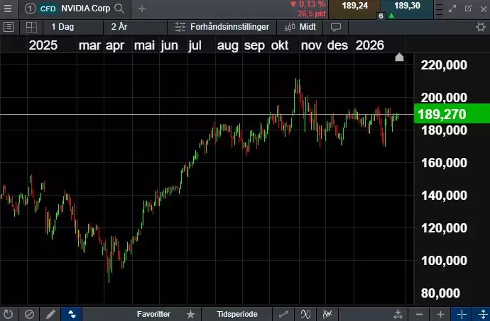Zoom out with the minus button
490x321 pixels.
420,313
